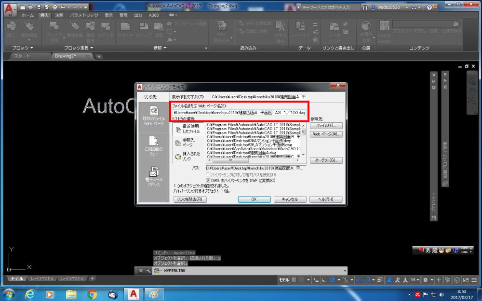Toggle object snap tracking in status bar

(359, 280)
